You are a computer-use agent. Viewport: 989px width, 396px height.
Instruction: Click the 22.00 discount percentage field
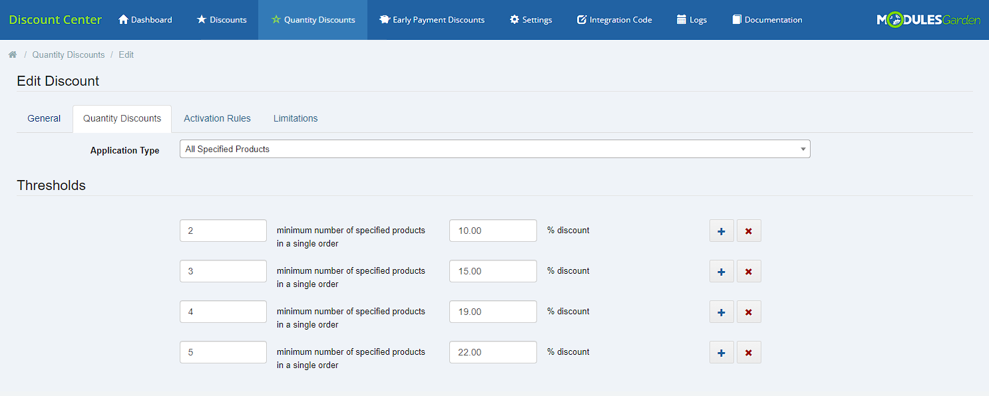(x=493, y=352)
